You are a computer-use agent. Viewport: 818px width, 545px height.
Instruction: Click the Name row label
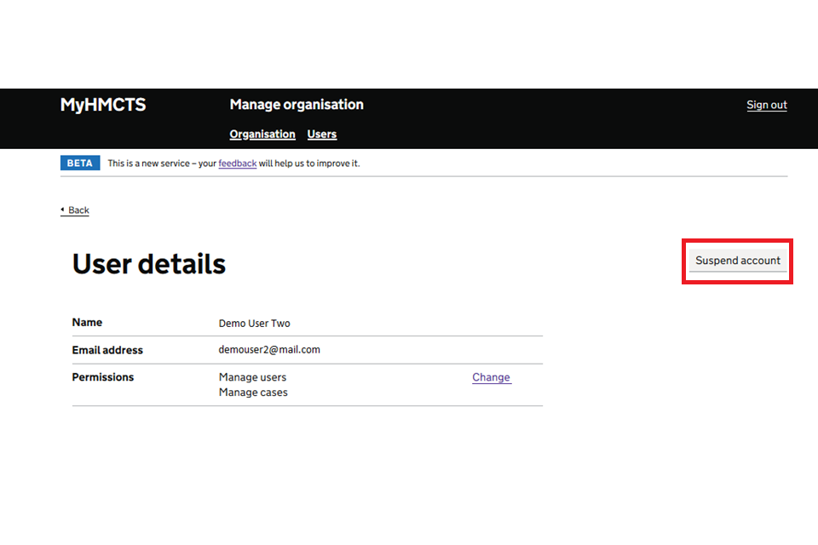[x=87, y=323]
